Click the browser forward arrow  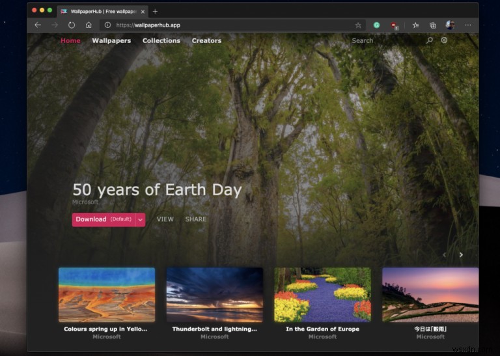pos(55,25)
